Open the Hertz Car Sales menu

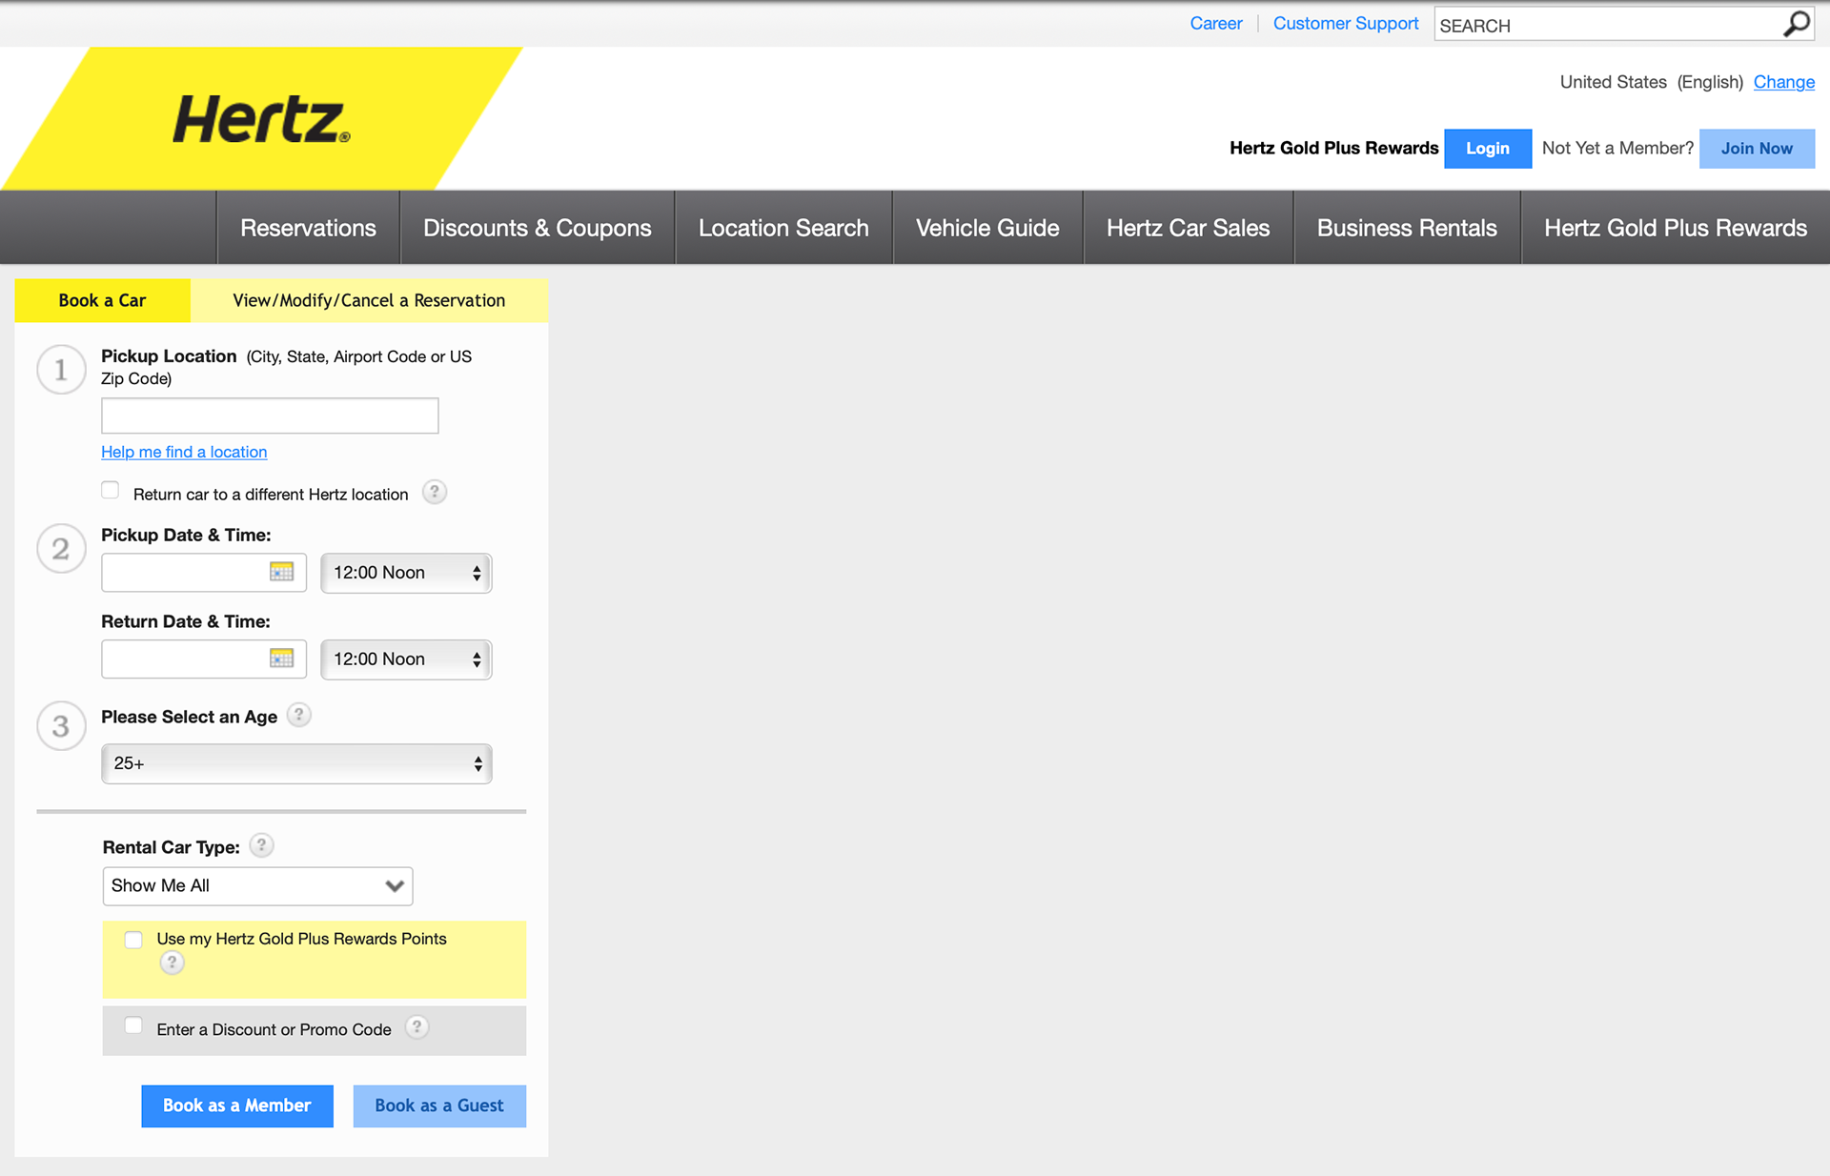(x=1188, y=228)
